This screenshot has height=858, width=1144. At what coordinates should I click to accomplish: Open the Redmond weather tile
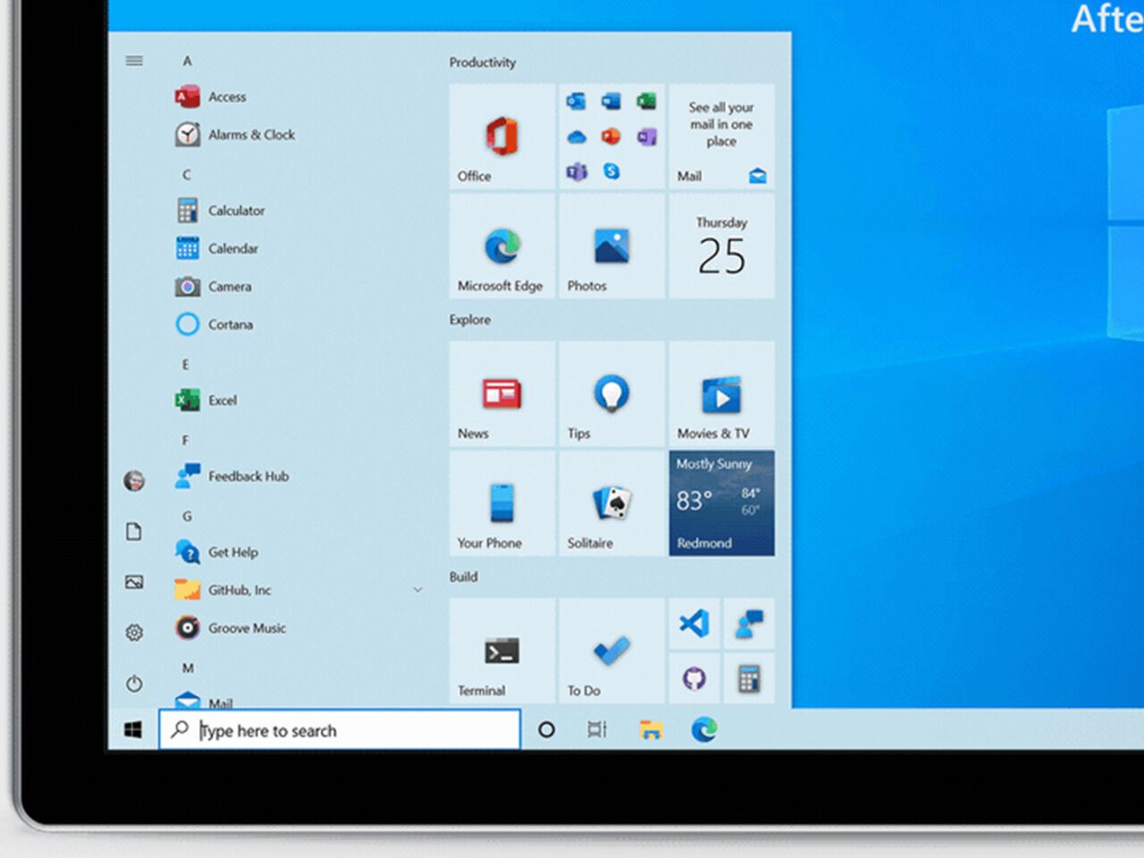[721, 503]
